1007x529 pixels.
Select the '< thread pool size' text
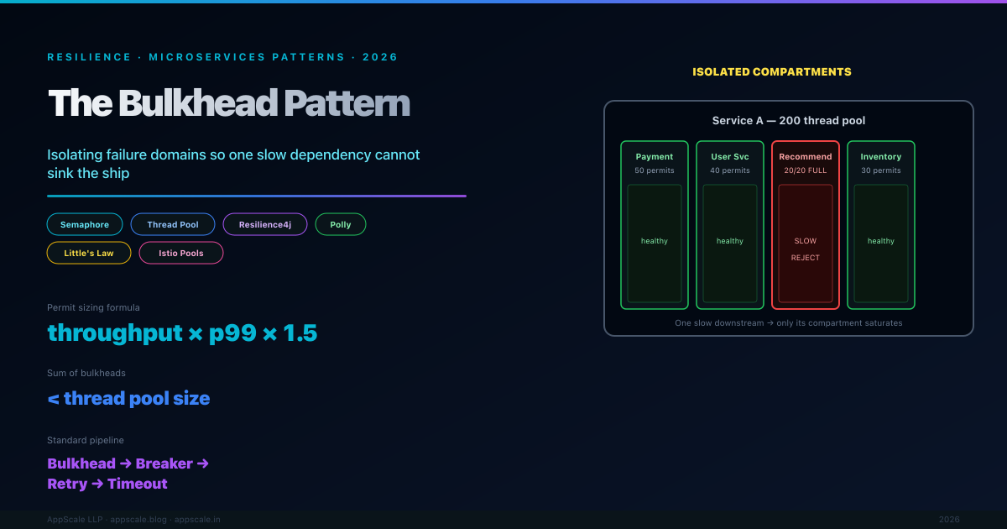coord(128,398)
